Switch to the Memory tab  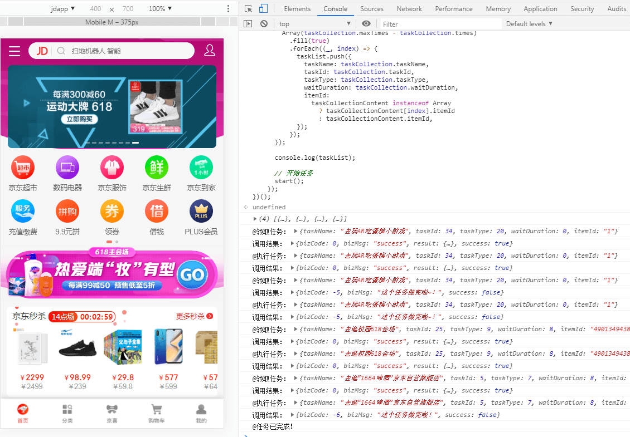498,8
